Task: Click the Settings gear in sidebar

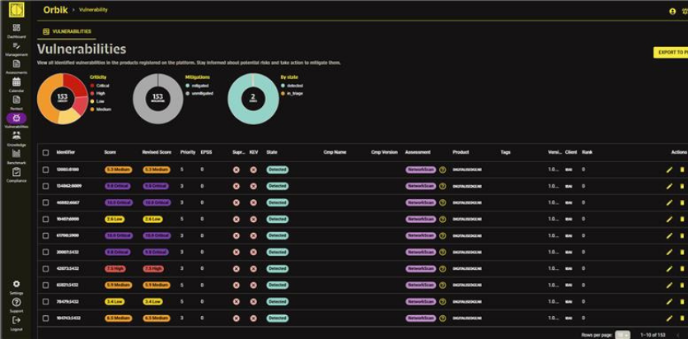Action: point(16,284)
